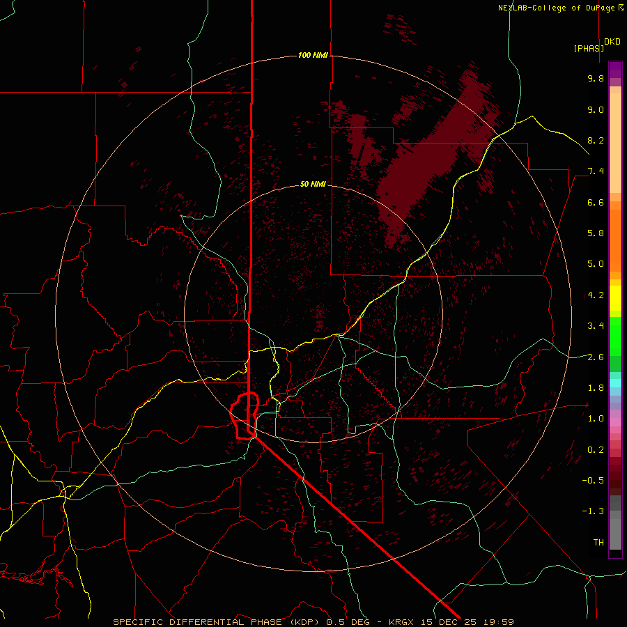Click the 50 NMI range ring label
This screenshot has height=627, width=627.
(313, 184)
